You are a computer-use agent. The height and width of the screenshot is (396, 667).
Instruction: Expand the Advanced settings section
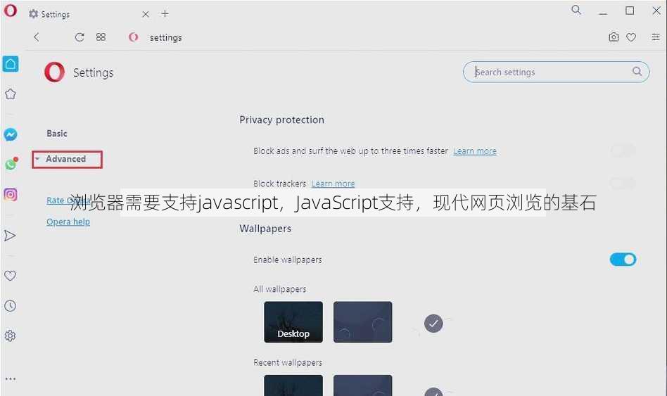[x=68, y=159]
